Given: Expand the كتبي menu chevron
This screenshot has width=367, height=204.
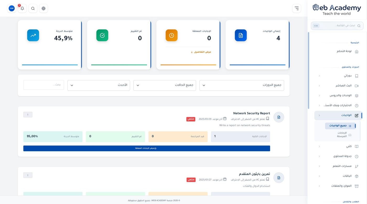Looking at the screenshot, I should [319, 147].
